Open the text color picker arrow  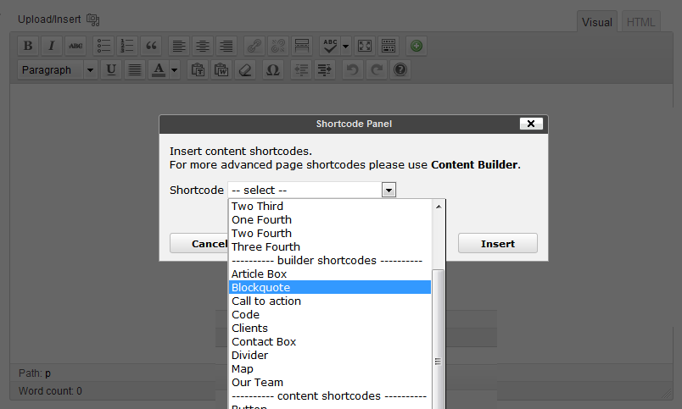point(175,69)
